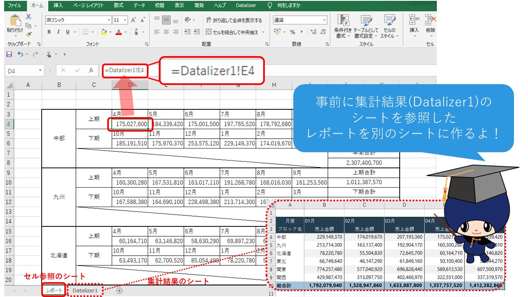The height and width of the screenshot is (297, 528).
Task: Open the 数式 ribbon tab
Action: pyautogui.click(x=119, y=6)
